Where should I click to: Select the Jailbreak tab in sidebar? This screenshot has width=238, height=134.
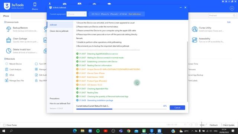coord(60,25)
